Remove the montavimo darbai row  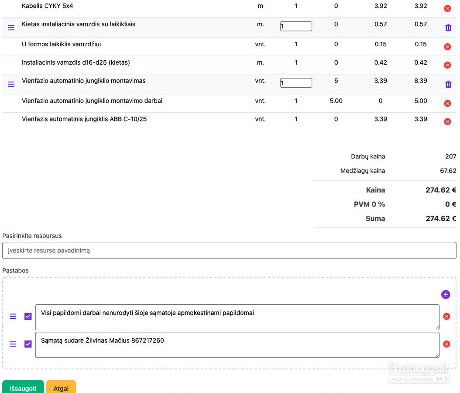pos(447,103)
